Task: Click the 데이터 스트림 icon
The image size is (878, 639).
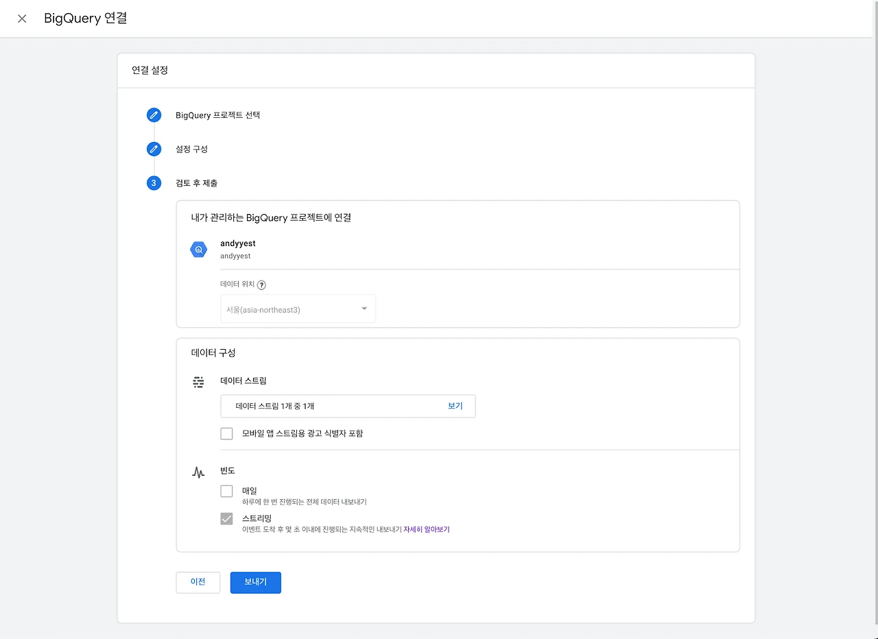Action: 198,383
